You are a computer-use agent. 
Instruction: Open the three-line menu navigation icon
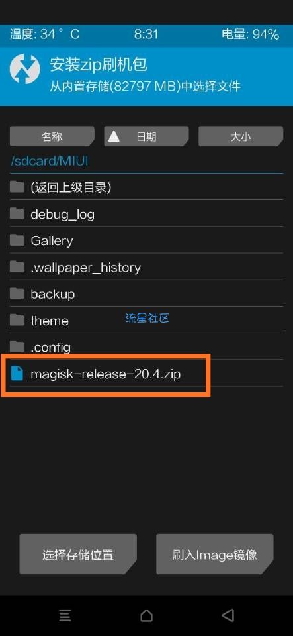click(x=65, y=615)
